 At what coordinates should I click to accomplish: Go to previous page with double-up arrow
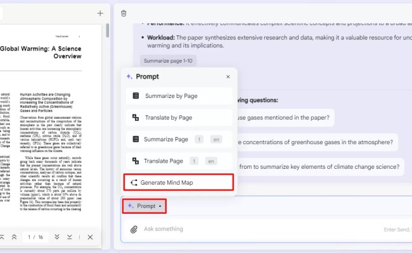pyautogui.click(x=14, y=237)
